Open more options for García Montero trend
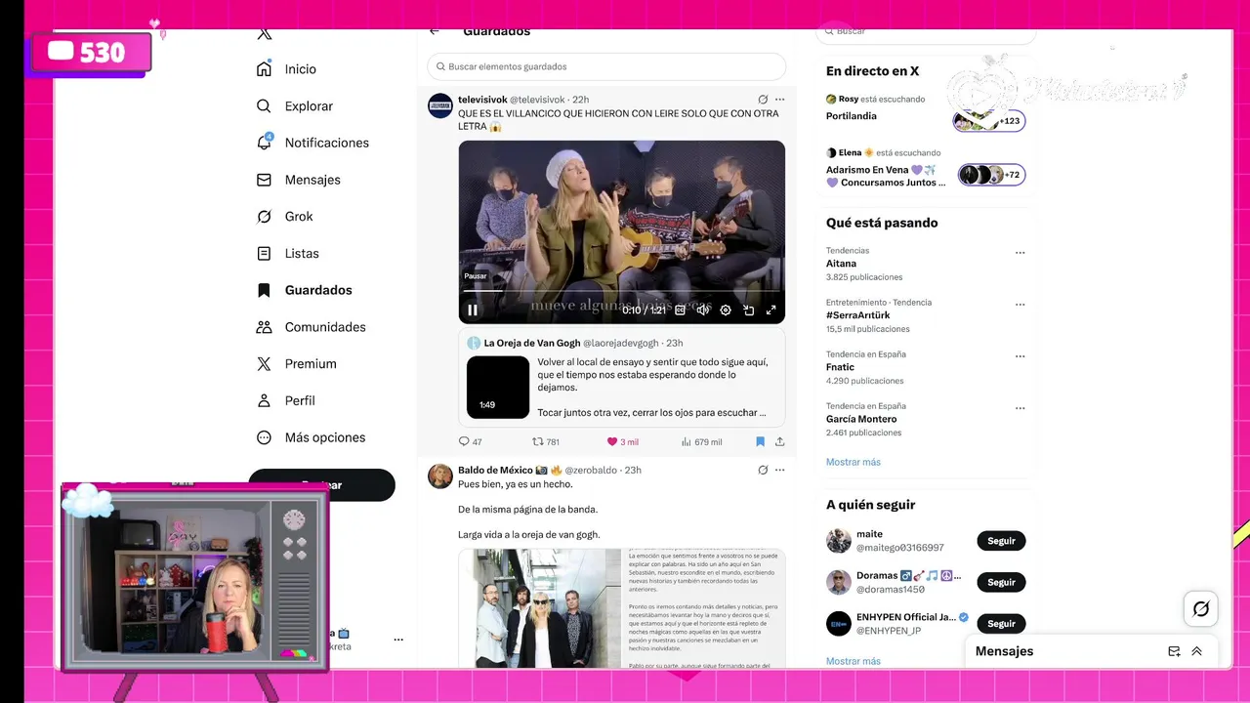Viewport: 1250px width, 703px height. (x=1020, y=407)
